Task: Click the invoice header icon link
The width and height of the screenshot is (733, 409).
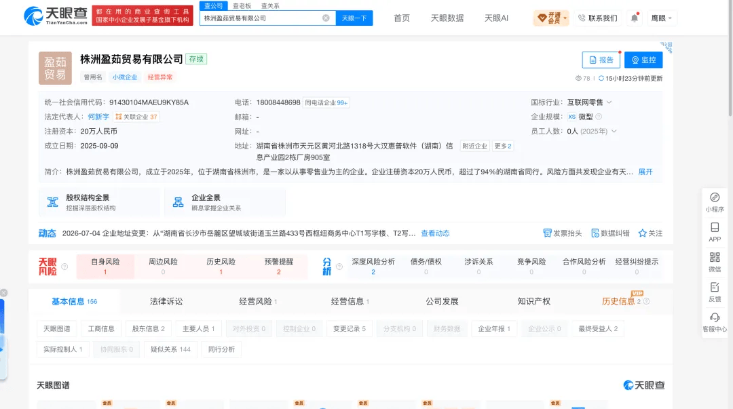Action: coord(563,233)
